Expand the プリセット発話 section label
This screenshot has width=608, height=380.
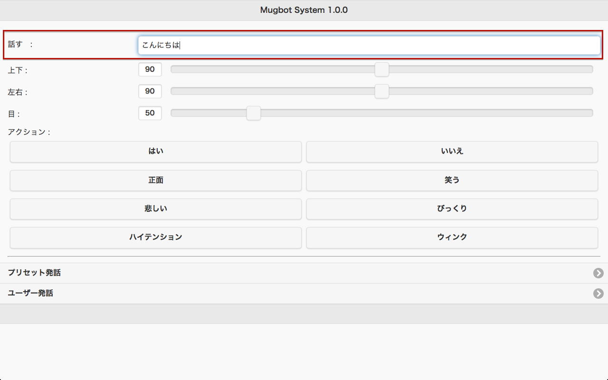(34, 273)
